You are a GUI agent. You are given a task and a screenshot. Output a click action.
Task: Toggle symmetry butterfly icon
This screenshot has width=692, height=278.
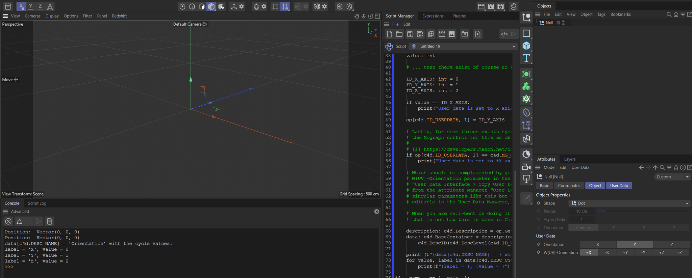coord(317,6)
